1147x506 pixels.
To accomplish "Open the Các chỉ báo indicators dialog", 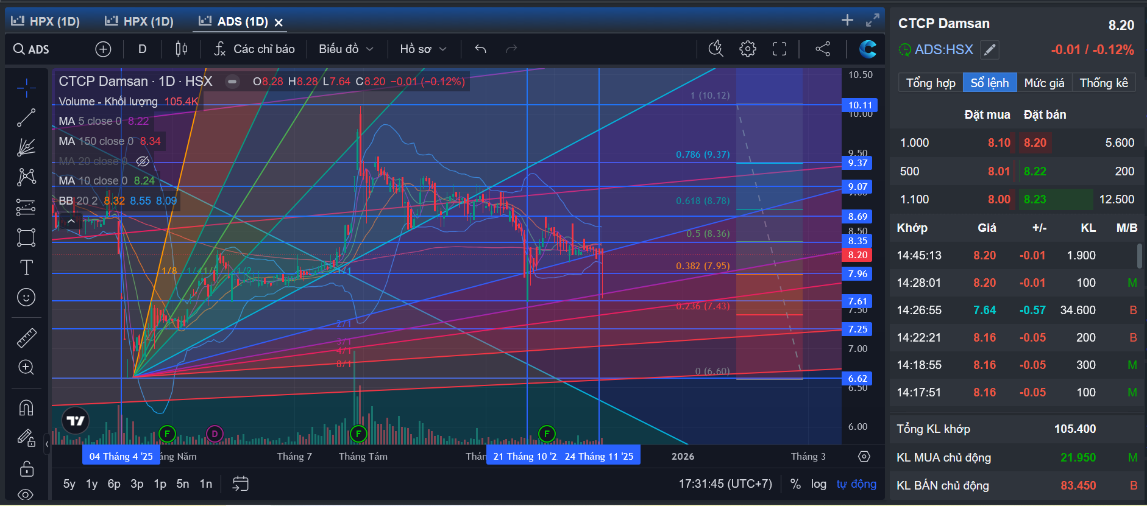I will [255, 49].
